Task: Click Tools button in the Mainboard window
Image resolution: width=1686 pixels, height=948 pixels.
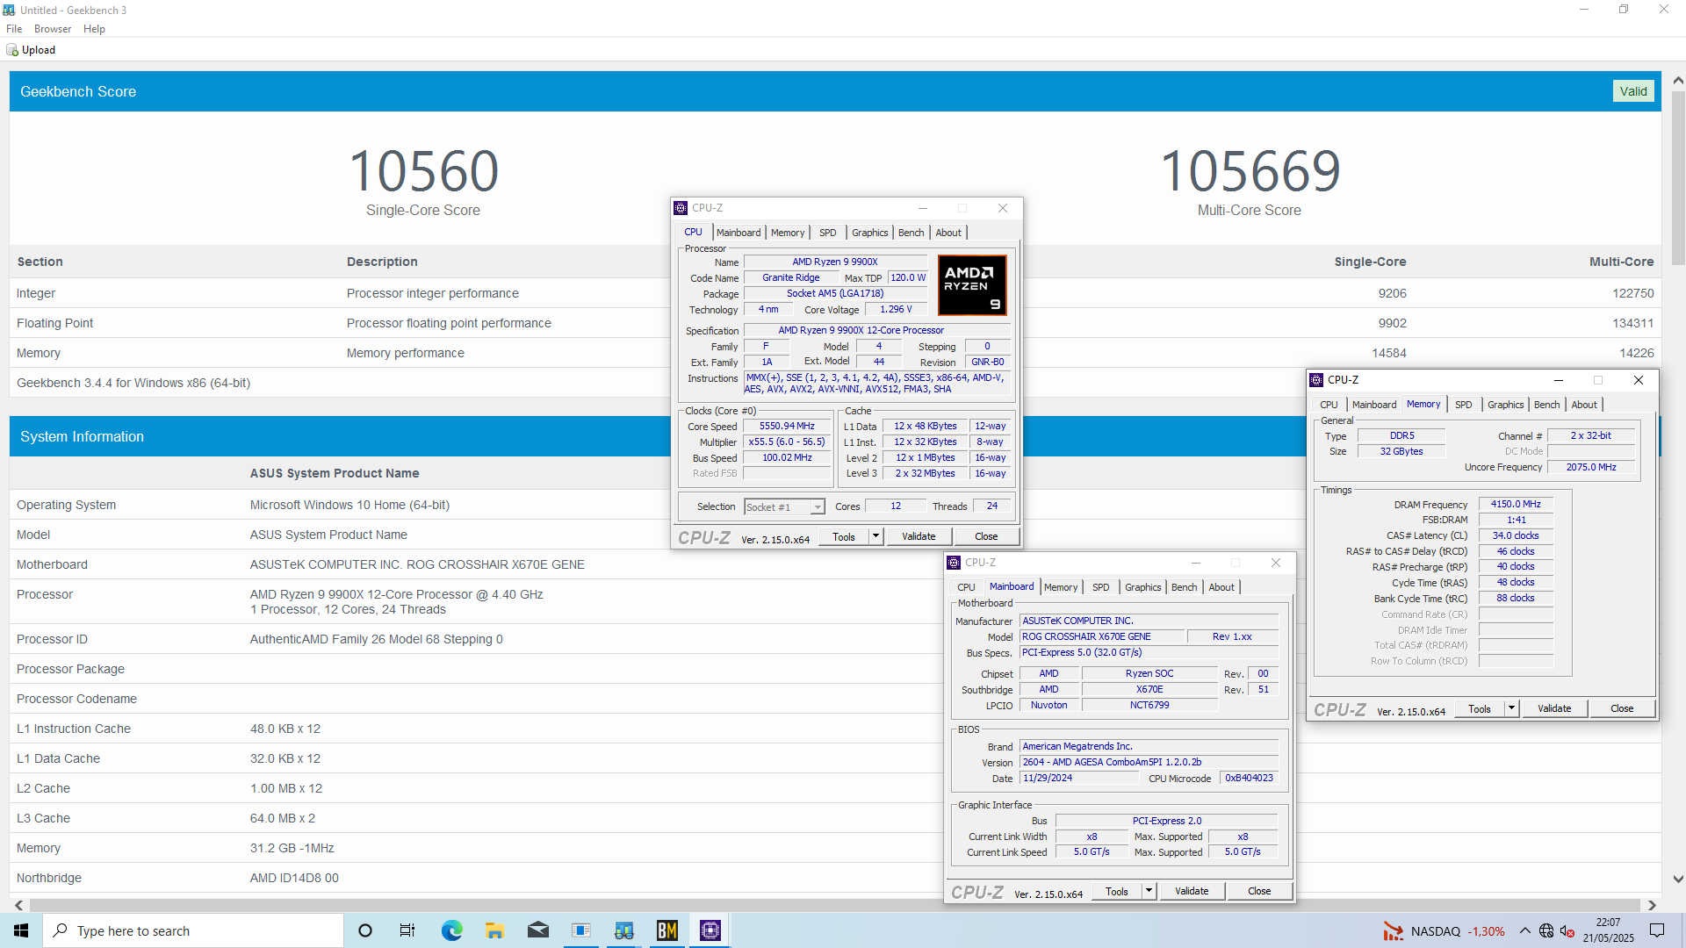Action: [x=1117, y=892]
